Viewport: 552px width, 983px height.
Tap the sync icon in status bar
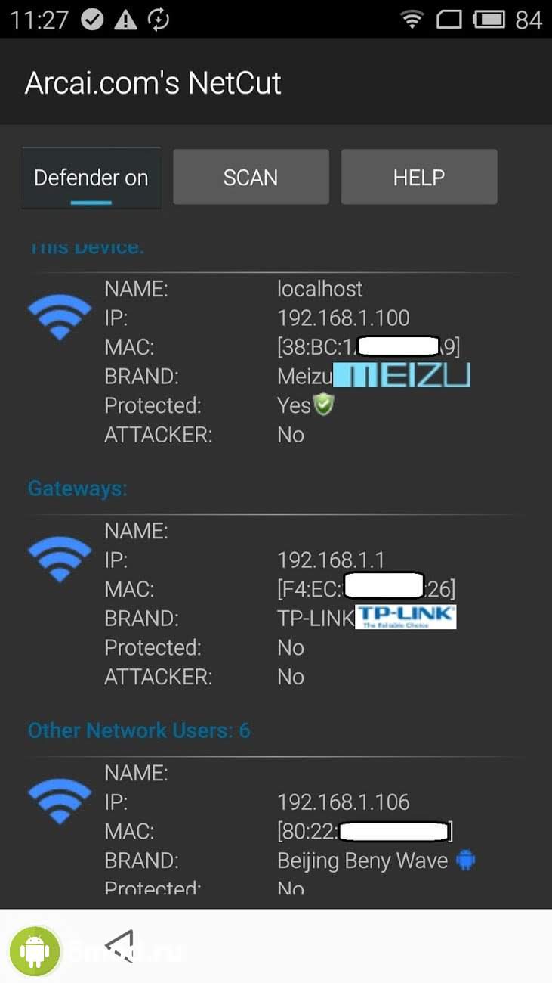(x=159, y=20)
